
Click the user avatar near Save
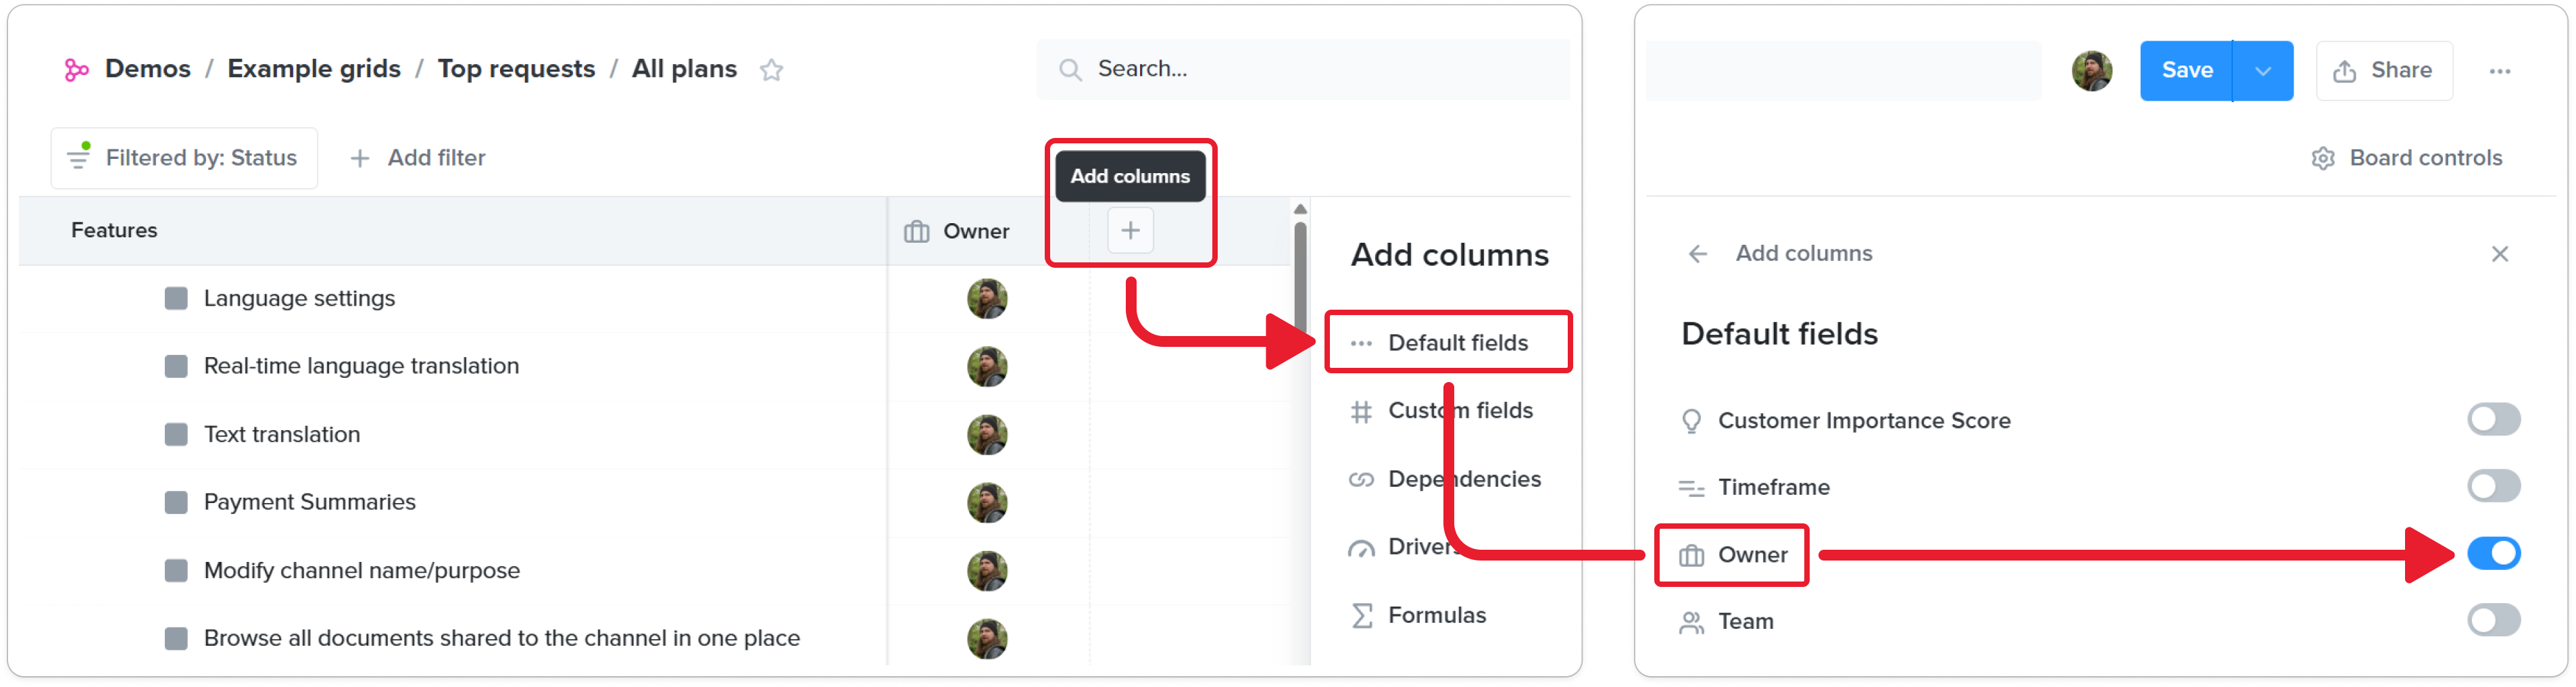pos(2091,71)
